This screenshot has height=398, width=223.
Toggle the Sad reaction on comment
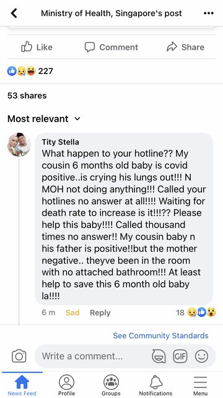click(72, 312)
